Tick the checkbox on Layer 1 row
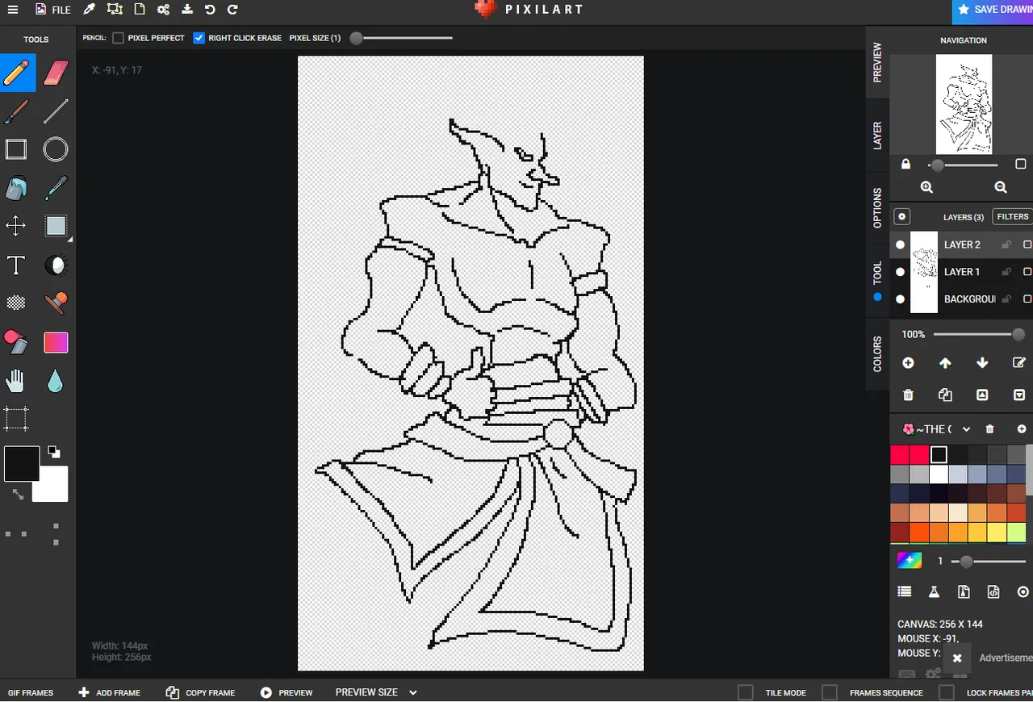Image resolution: width=1033 pixels, height=702 pixels. (x=1027, y=272)
